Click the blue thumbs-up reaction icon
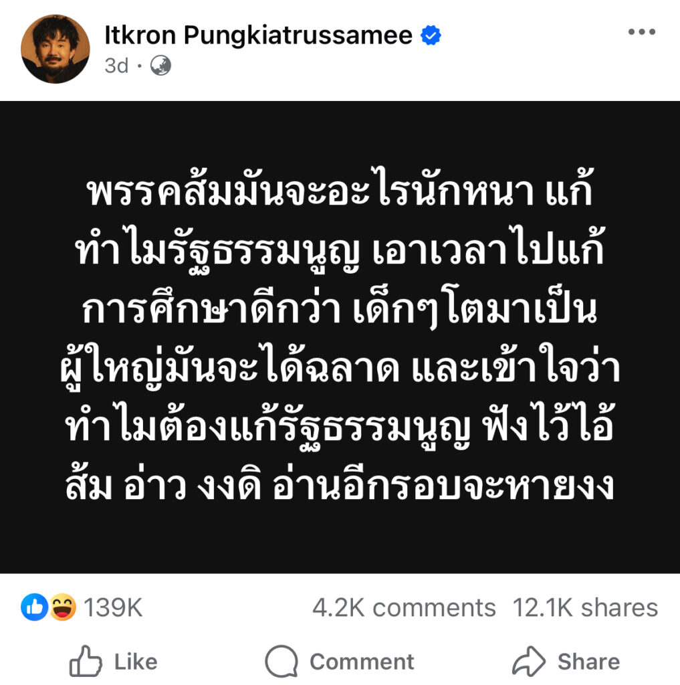The image size is (680, 685). [34, 607]
